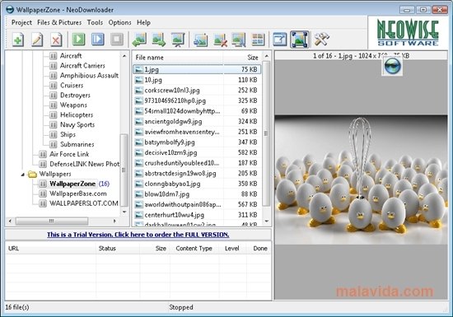Select file 10.jpg in list
Screen dimensions: 453x317
click(x=197, y=80)
